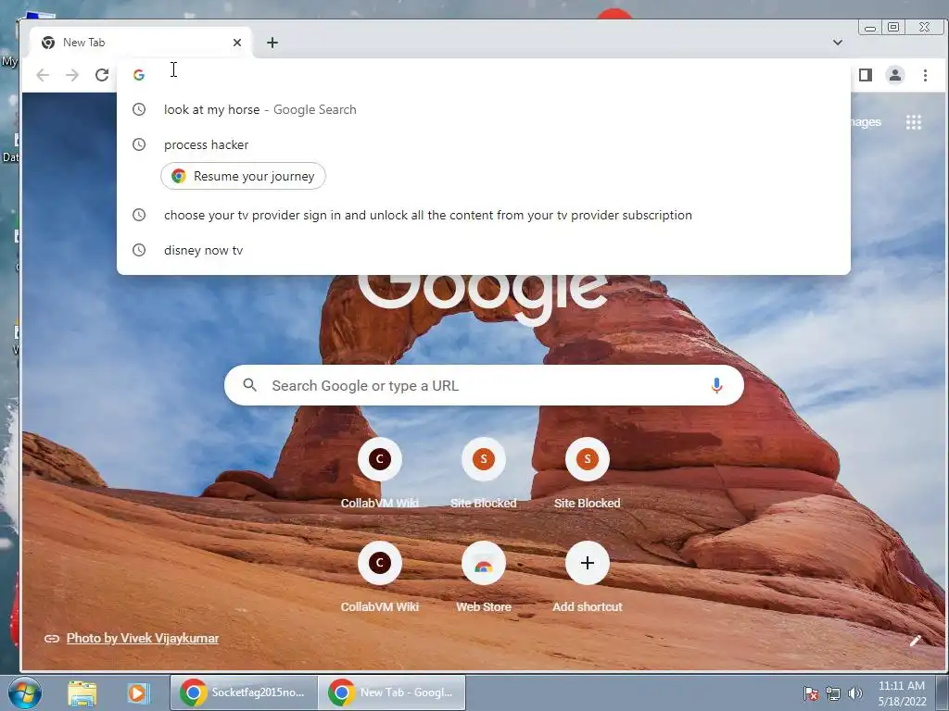Click the volume speaker tray icon
Screen dimensions: 949x711
855,693
